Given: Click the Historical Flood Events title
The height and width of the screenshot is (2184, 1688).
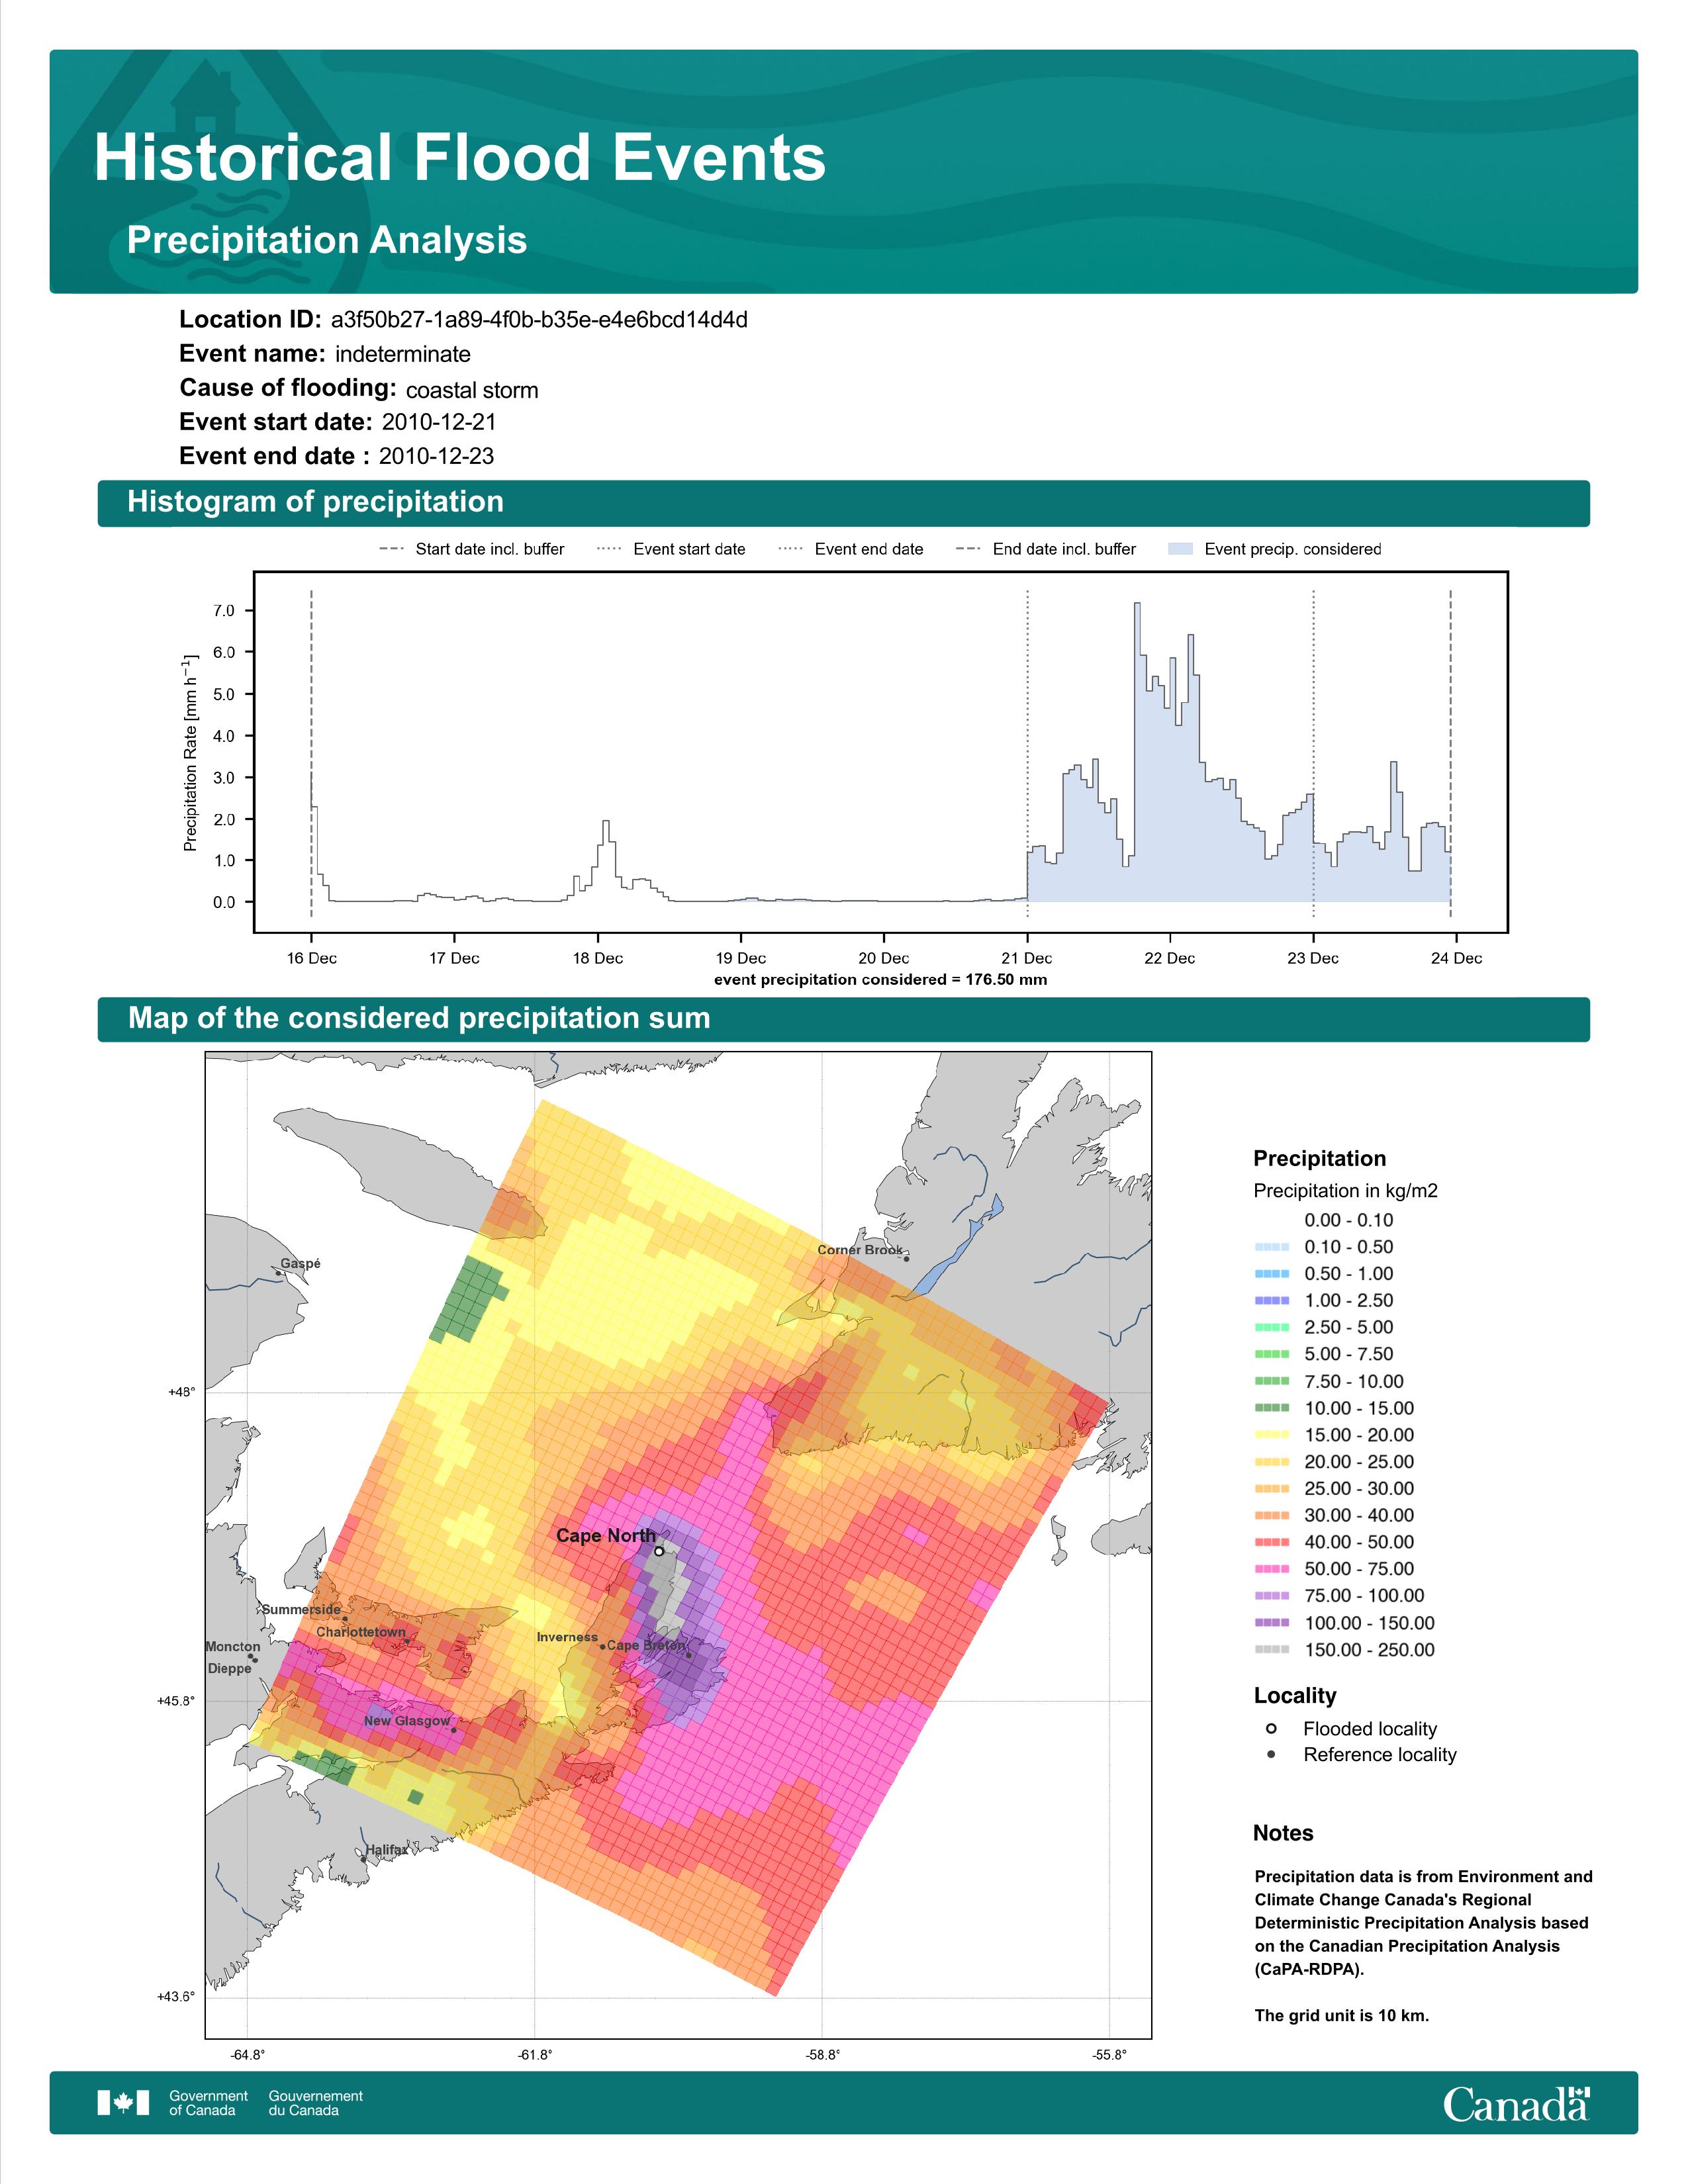Looking at the screenshot, I should (x=460, y=158).
